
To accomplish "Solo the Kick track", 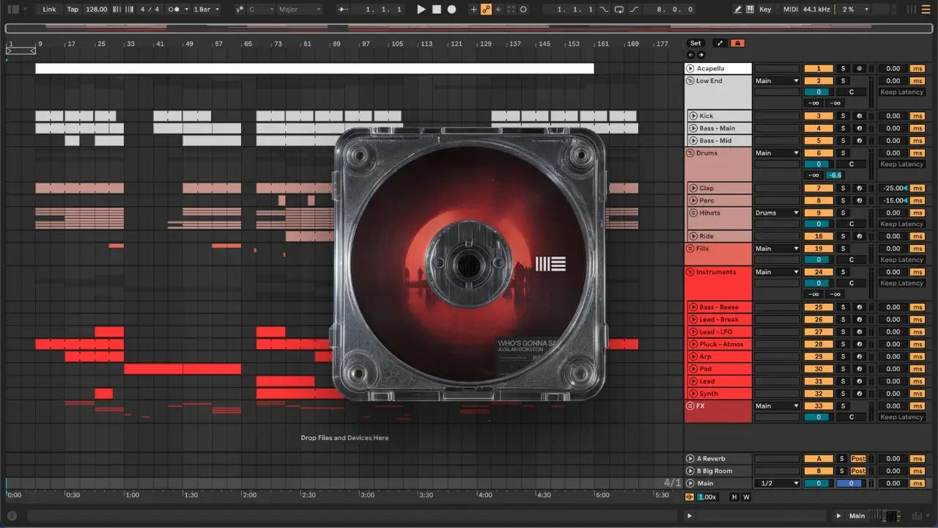I will pyautogui.click(x=843, y=116).
